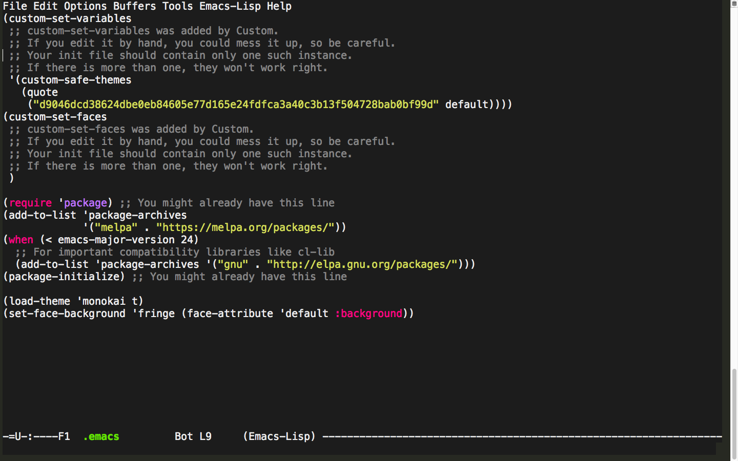Viewport: 738px width, 461px height.
Task: Click the empty scrollbar track above the thumb
Action: click(x=734, y=205)
